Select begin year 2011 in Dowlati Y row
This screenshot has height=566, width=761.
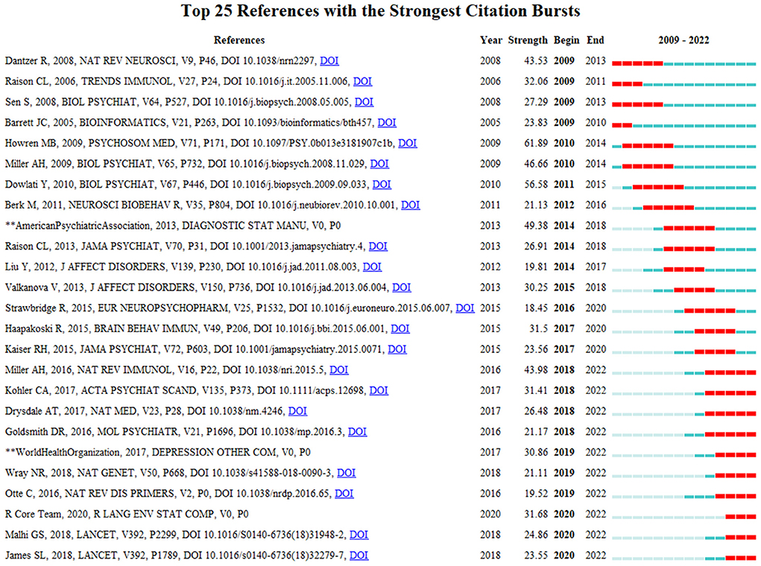pos(564,184)
